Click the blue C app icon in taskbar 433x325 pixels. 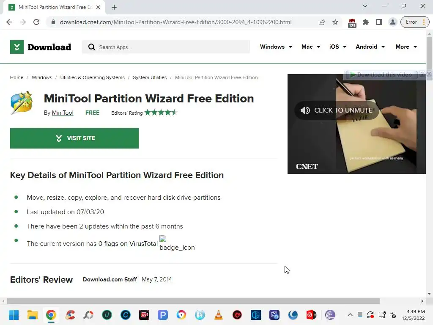(x=126, y=315)
